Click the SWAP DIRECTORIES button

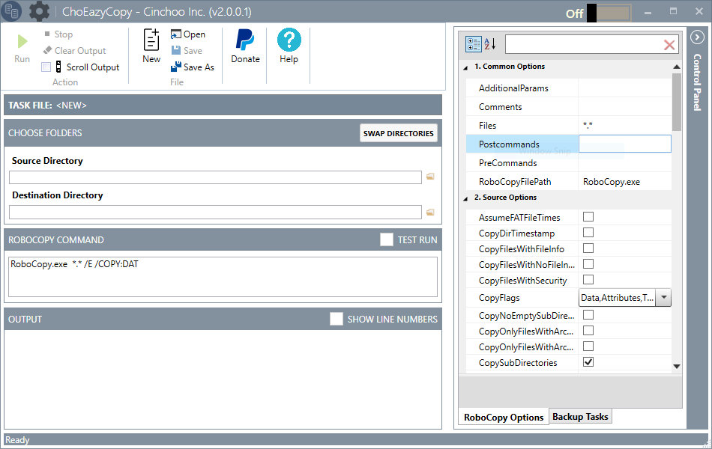pyautogui.click(x=398, y=133)
